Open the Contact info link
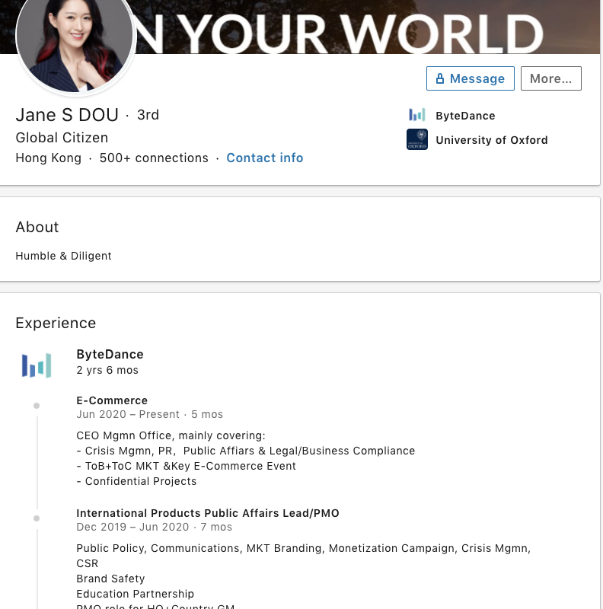This screenshot has width=603, height=609. pos(264,158)
